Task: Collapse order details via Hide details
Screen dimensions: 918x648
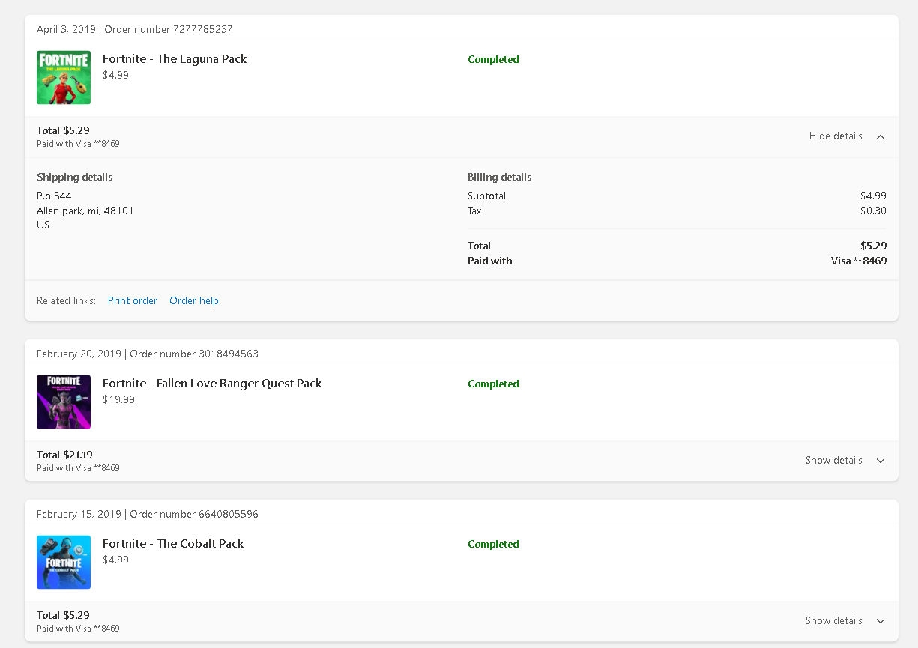Action: point(836,136)
